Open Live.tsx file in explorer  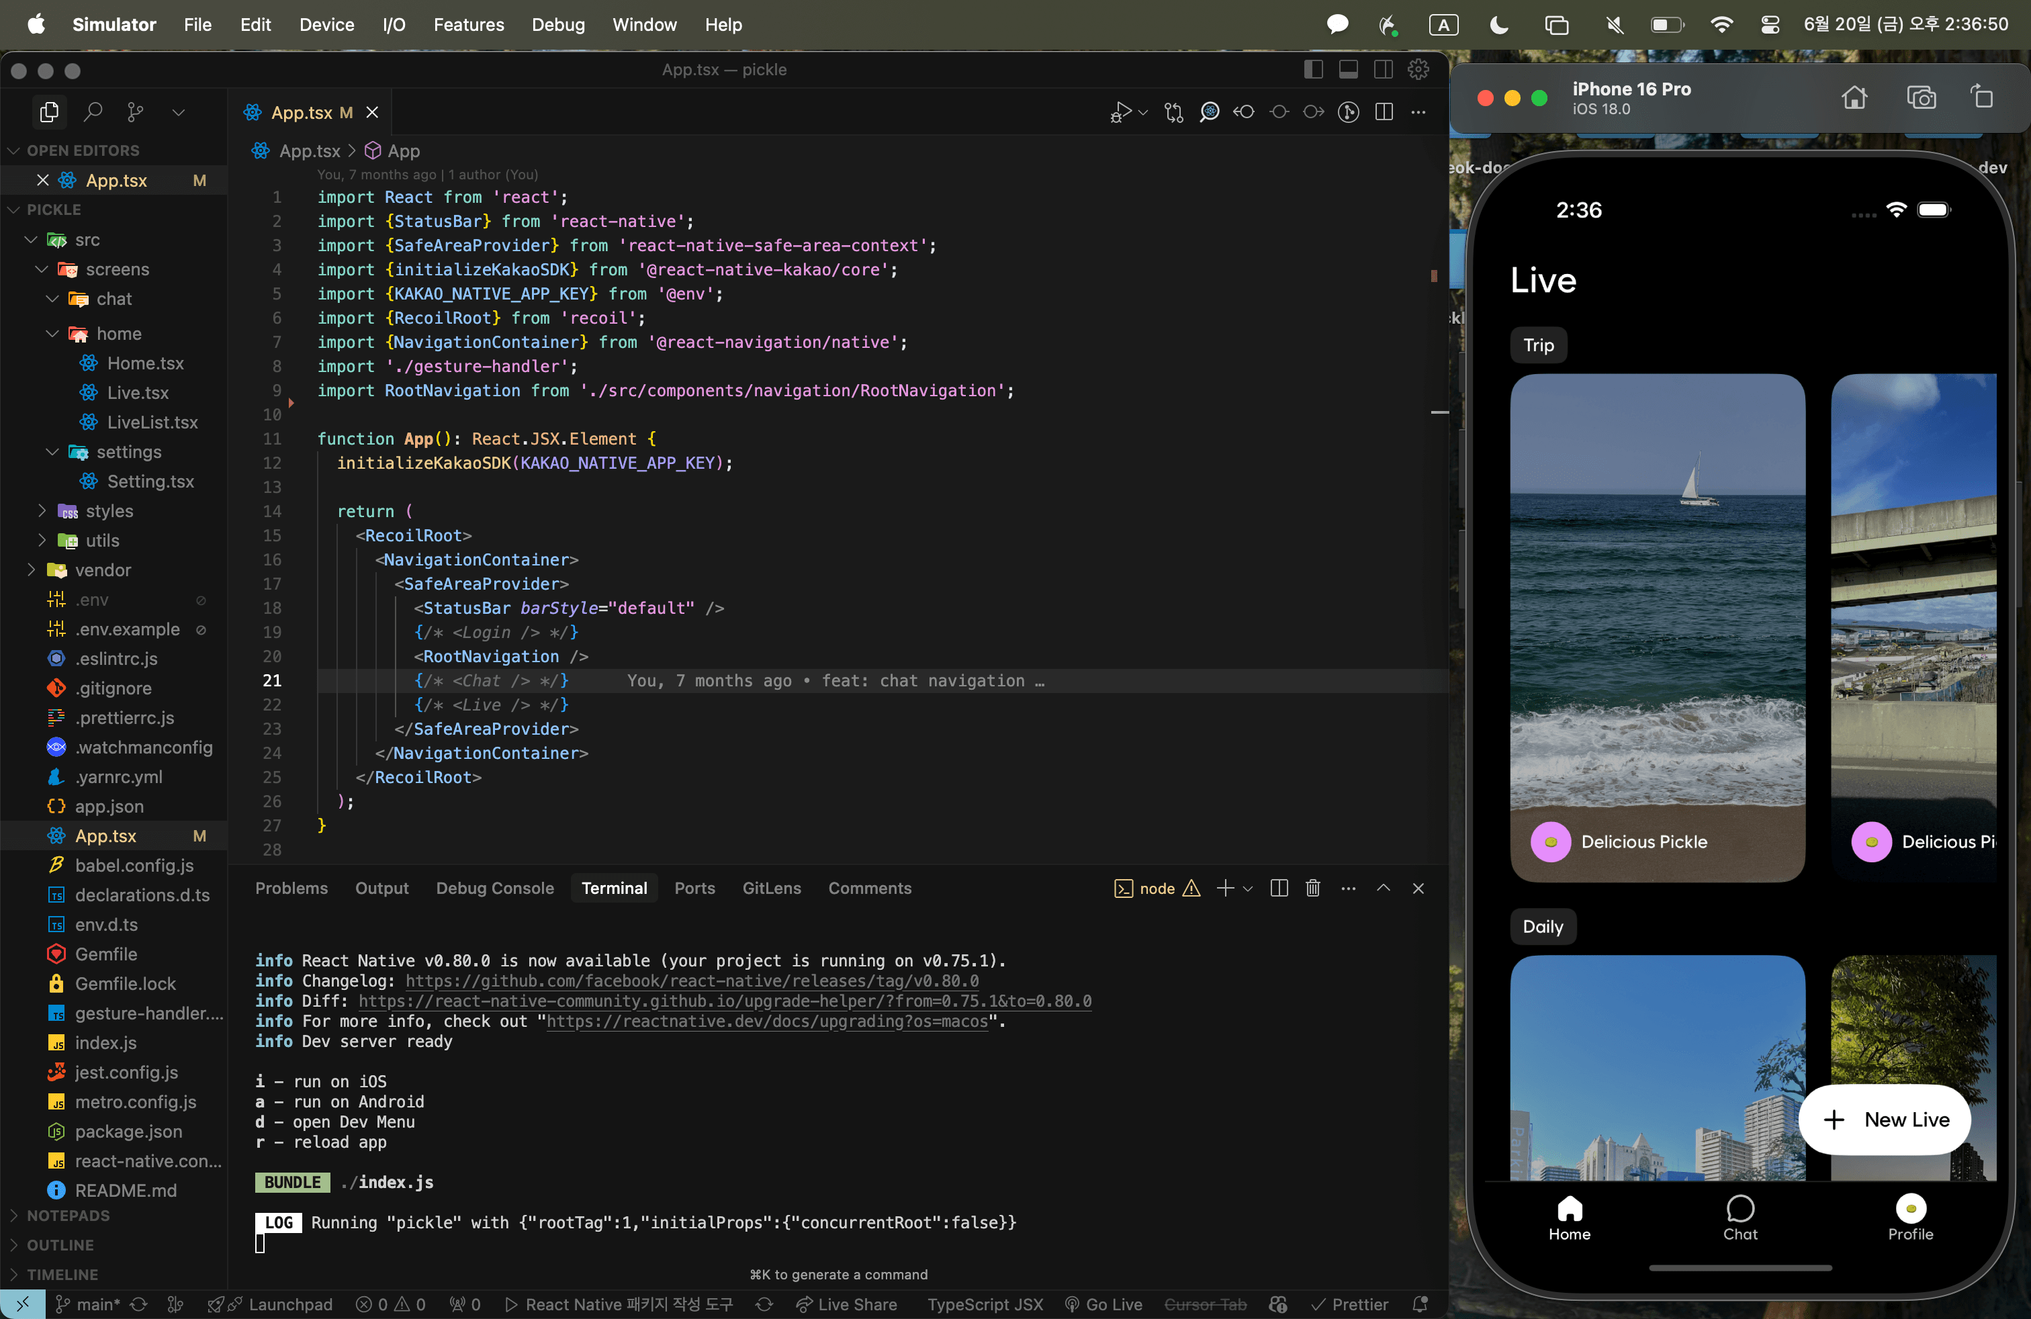(x=138, y=392)
